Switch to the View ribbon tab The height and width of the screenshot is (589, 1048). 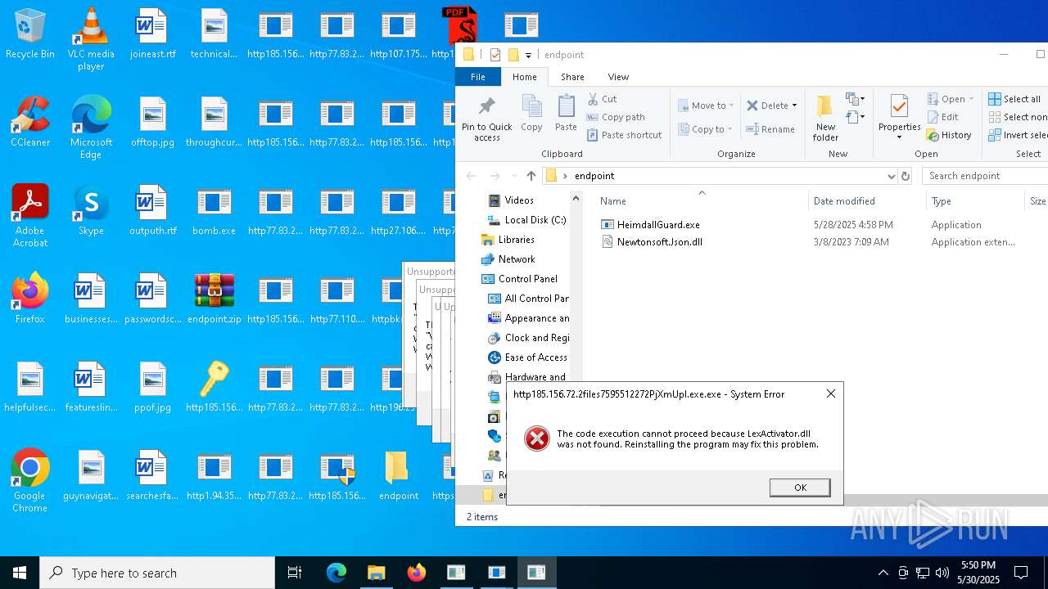[x=618, y=77]
